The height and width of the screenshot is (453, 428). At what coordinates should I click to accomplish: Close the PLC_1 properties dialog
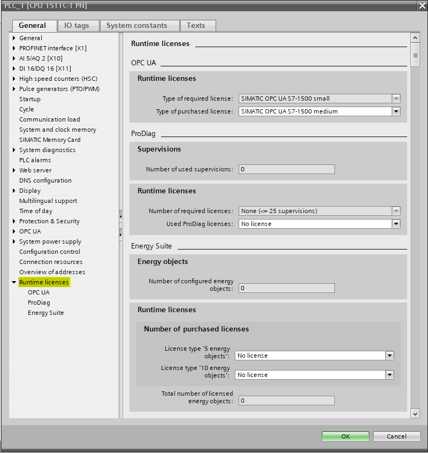click(421, 5)
